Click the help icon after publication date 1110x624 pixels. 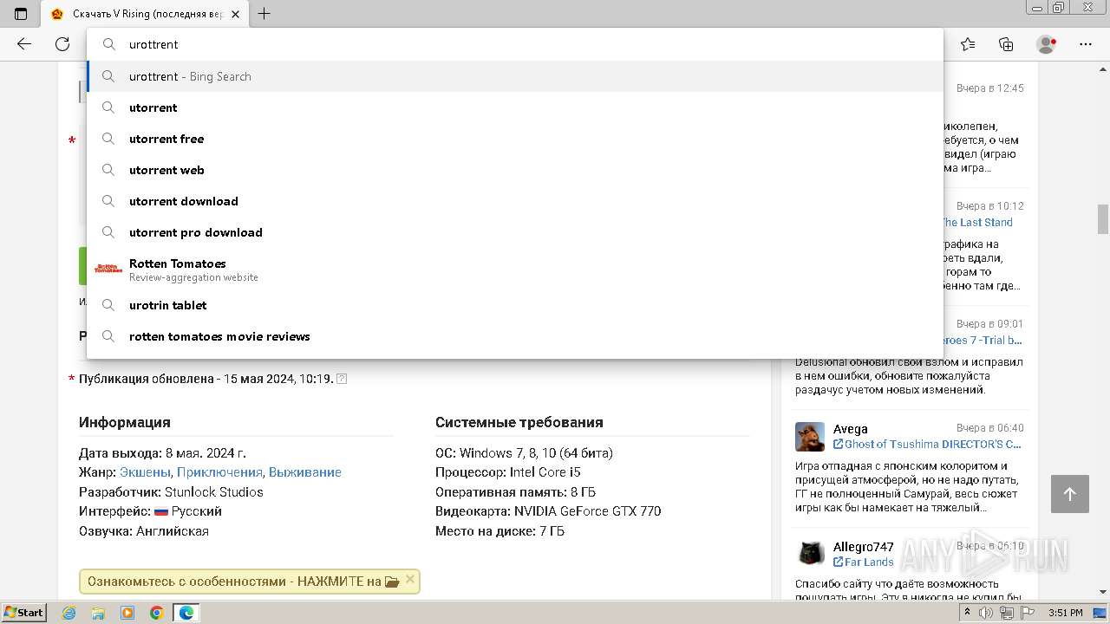point(342,379)
